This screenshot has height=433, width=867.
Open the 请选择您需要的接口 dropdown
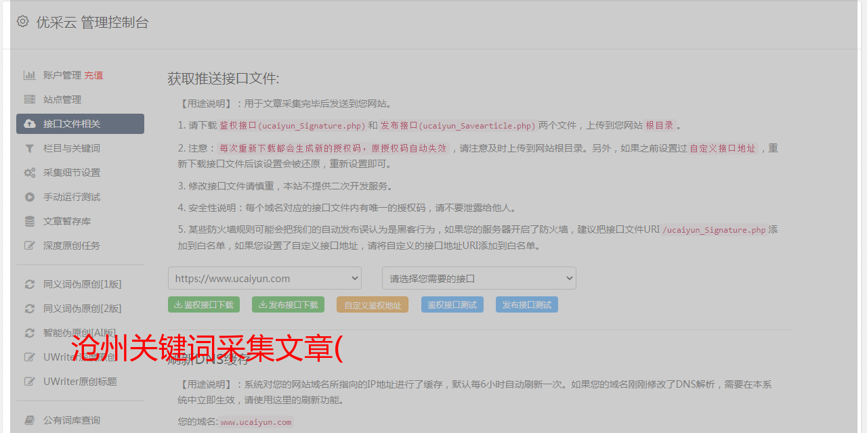click(x=480, y=278)
